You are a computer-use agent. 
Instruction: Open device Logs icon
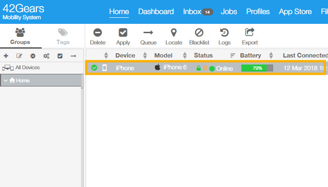(224, 33)
